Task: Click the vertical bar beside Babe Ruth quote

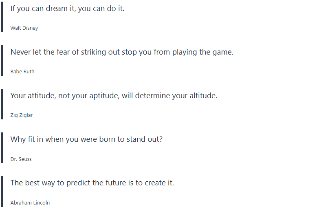Action: pos(2,60)
